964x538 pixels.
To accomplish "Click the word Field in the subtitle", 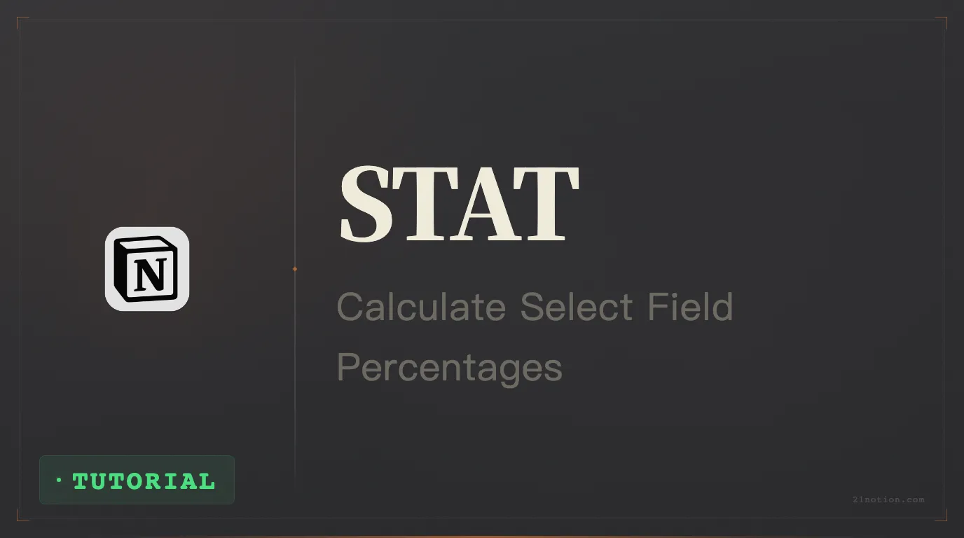I will 690,307.
